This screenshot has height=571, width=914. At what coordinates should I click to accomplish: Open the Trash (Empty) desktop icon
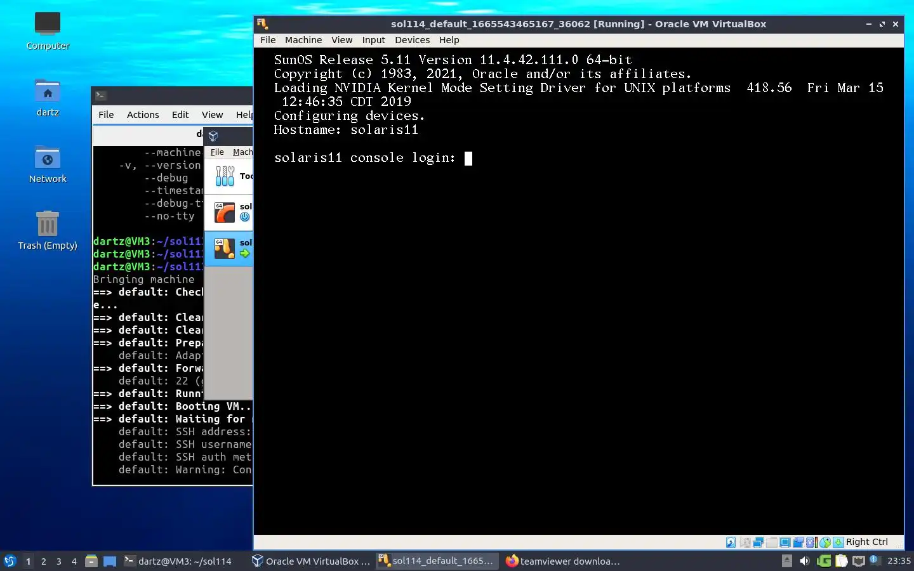48,231
